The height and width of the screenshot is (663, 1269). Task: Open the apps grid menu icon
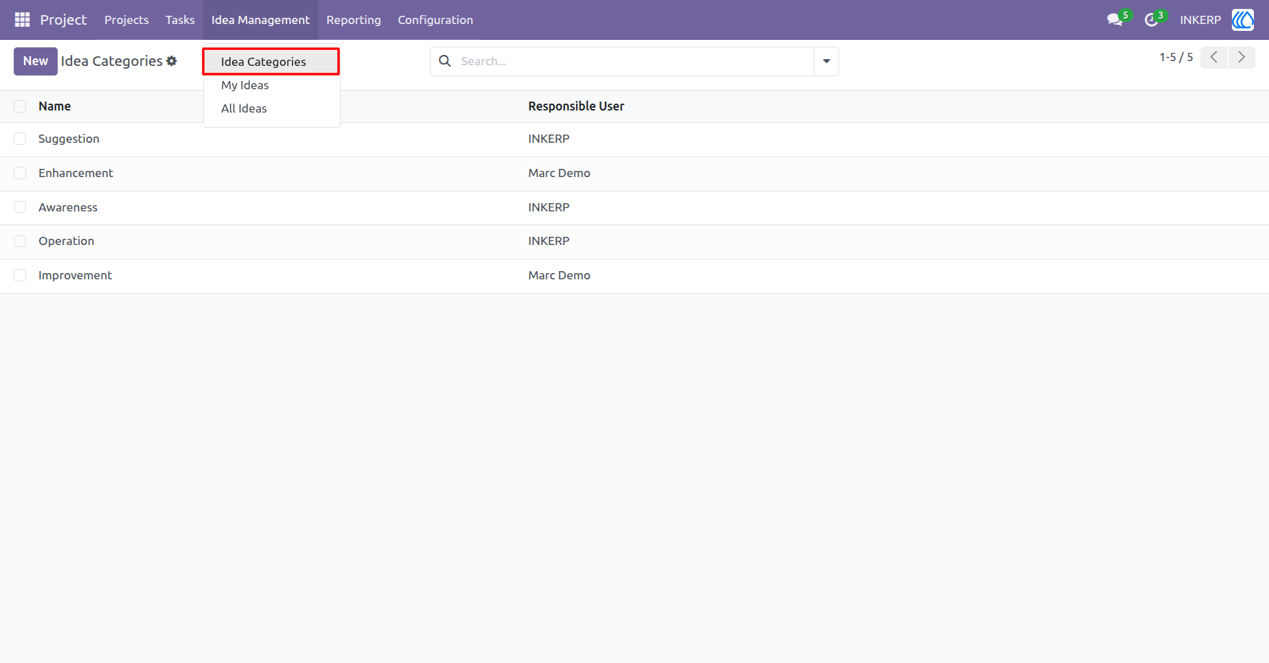pyautogui.click(x=22, y=20)
